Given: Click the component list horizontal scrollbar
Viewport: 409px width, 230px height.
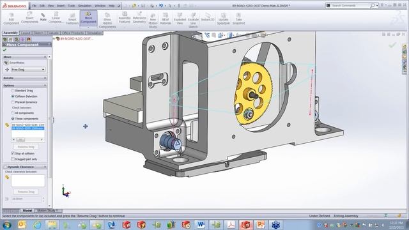Looking at the screenshot, I should (28, 140).
